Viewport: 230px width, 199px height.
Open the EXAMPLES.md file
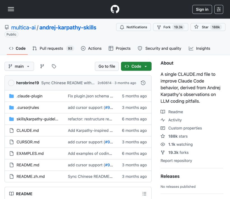30,154
